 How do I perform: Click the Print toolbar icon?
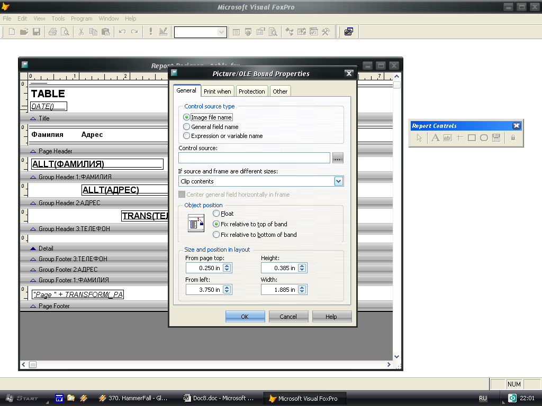(52, 32)
